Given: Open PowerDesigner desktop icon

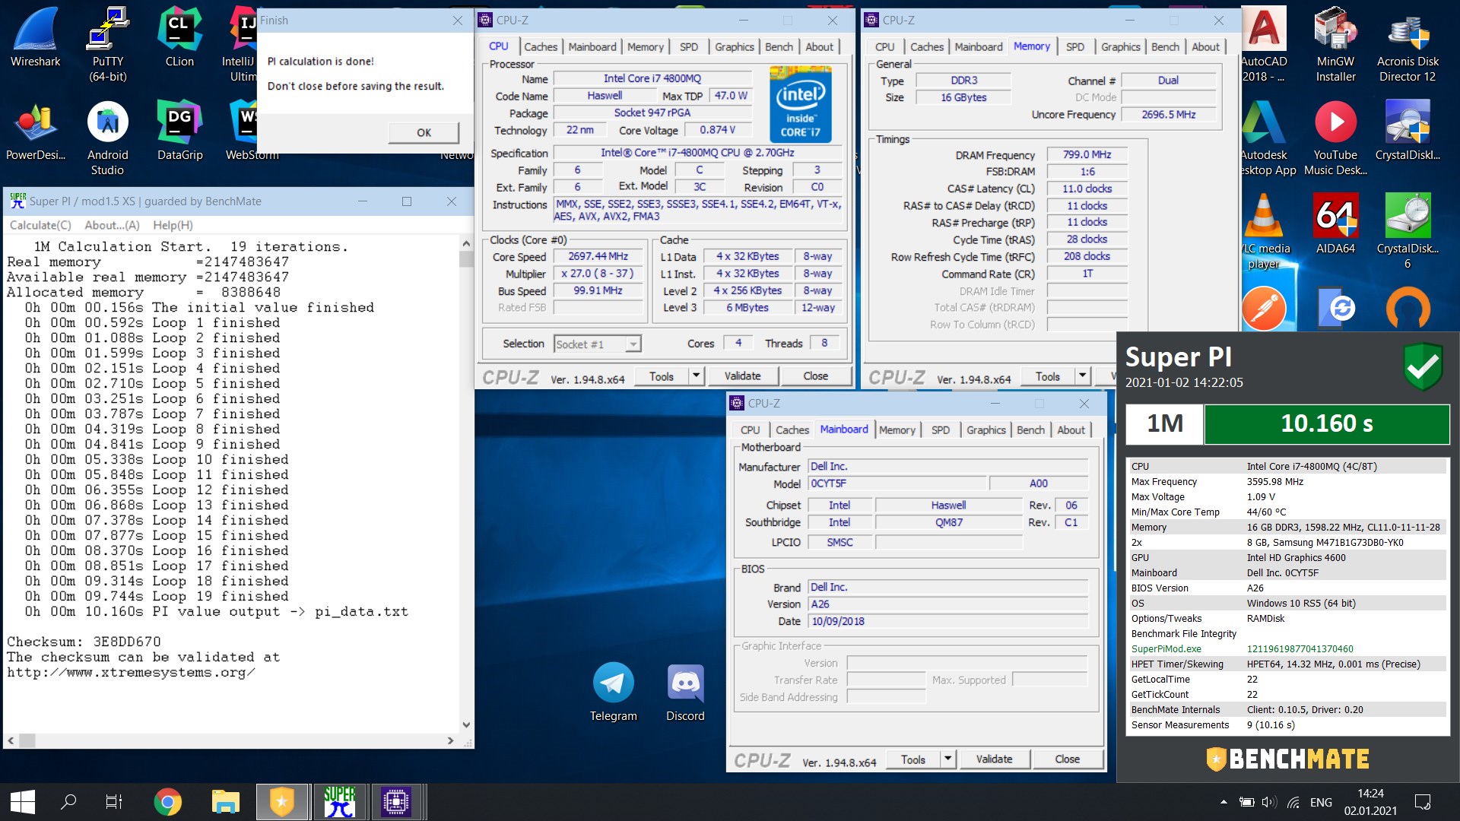Looking at the screenshot, I should tap(35, 132).
